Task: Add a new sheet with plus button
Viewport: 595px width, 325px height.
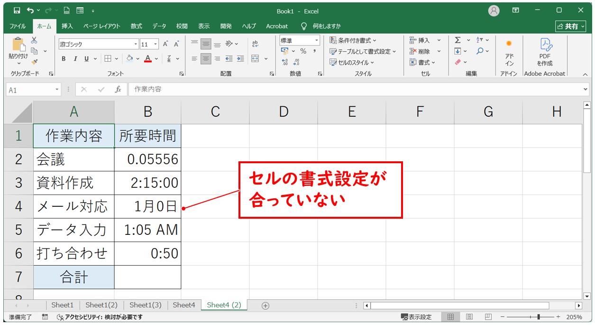Action: coord(265,306)
